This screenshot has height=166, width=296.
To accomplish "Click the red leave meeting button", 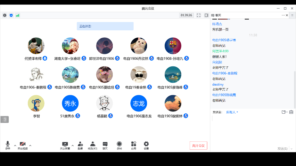I will tap(198, 146).
